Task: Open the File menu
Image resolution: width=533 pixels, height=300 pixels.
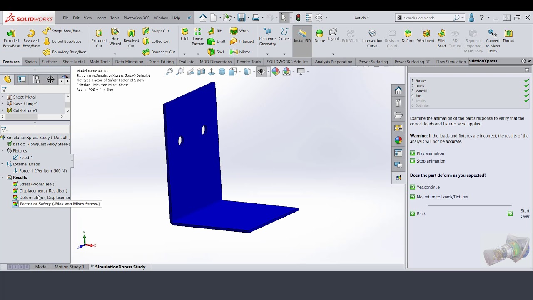Action: [66, 18]
